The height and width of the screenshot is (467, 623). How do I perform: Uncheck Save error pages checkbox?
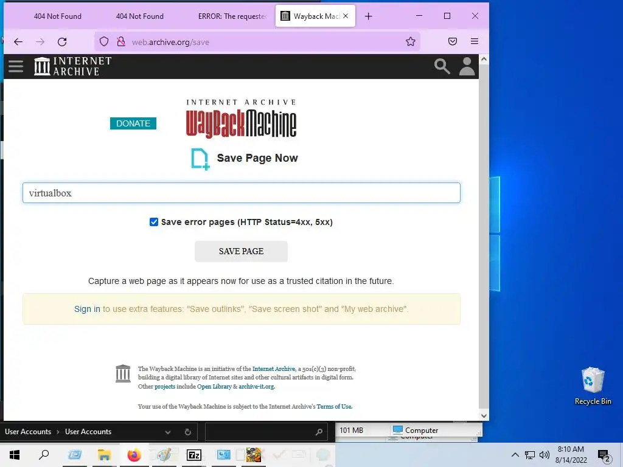[154, 222]
